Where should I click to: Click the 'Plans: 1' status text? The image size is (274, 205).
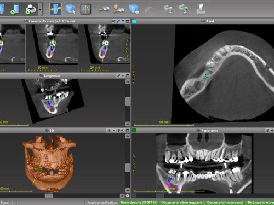coord(7,203)
